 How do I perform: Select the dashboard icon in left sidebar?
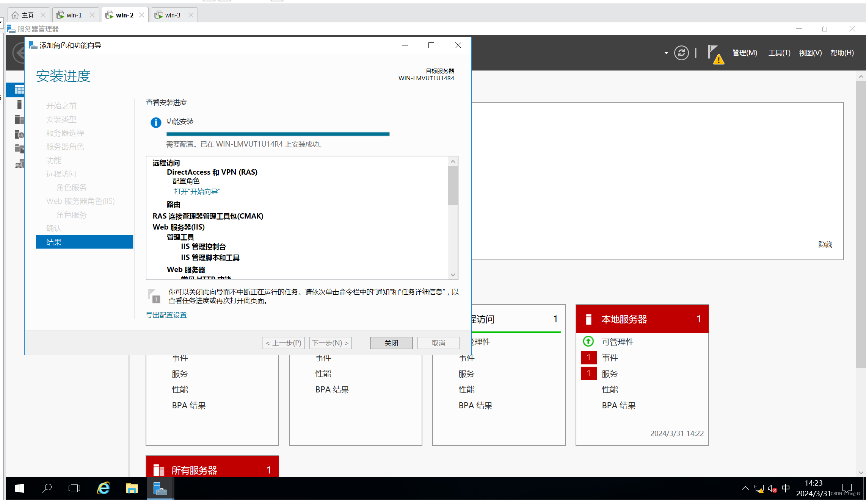click(x=19, y=90)
